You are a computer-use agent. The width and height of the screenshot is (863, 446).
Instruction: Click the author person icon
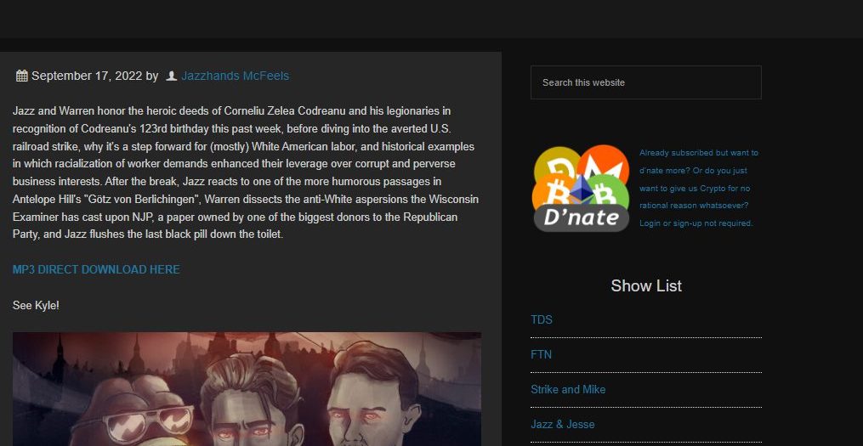172,76
